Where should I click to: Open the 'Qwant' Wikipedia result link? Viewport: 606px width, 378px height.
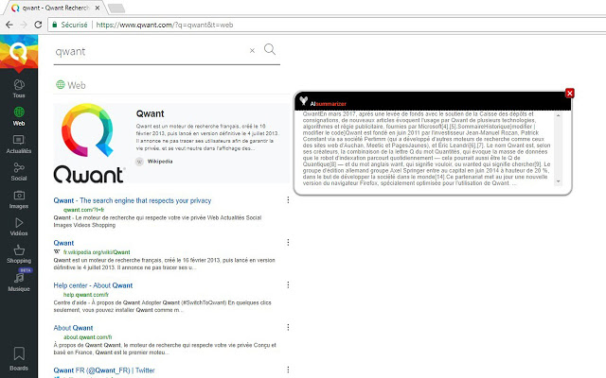(x=63, y=243)
